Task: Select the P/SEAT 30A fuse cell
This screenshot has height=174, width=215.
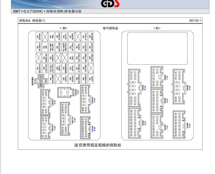Action: tap(65, 79)
